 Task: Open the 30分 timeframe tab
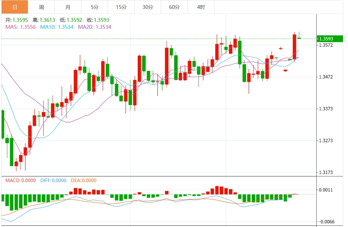pos(148,7)
